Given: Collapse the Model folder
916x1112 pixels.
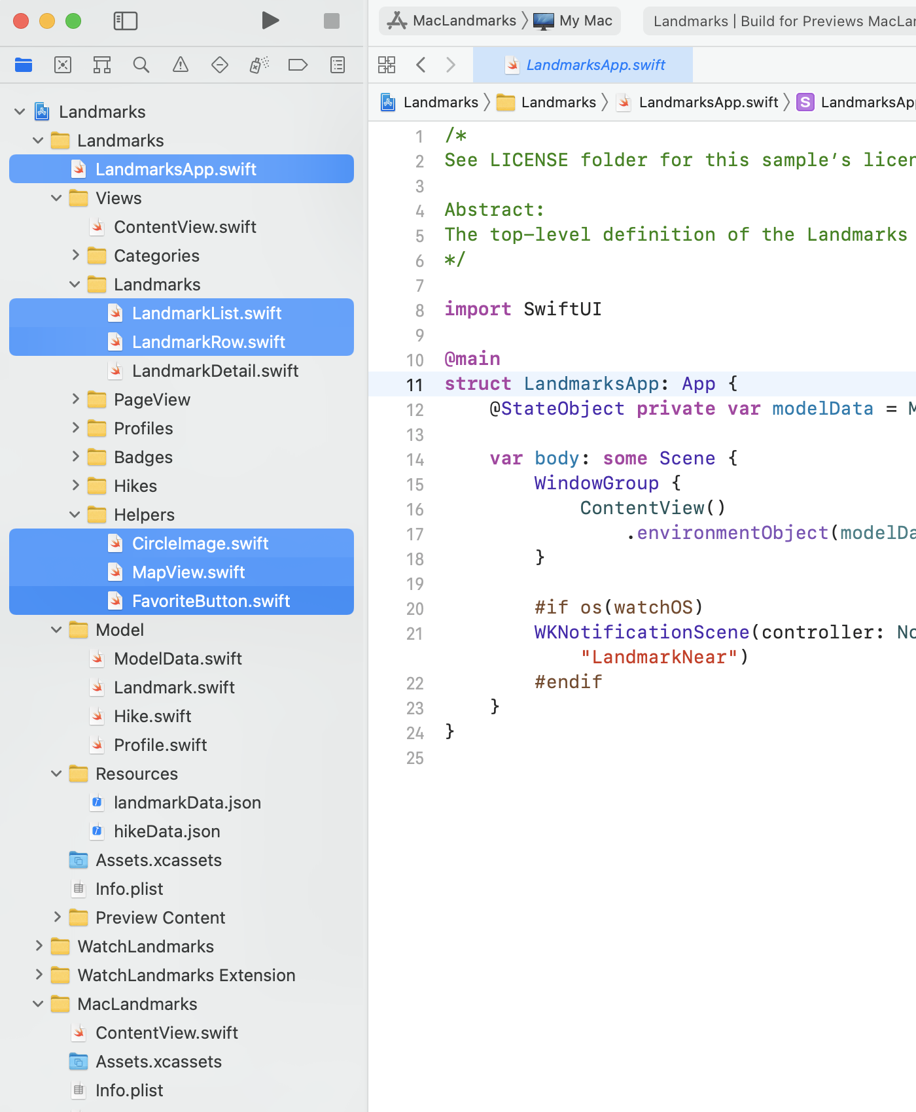Looking at the screenshot, I should tap(56, 630).
